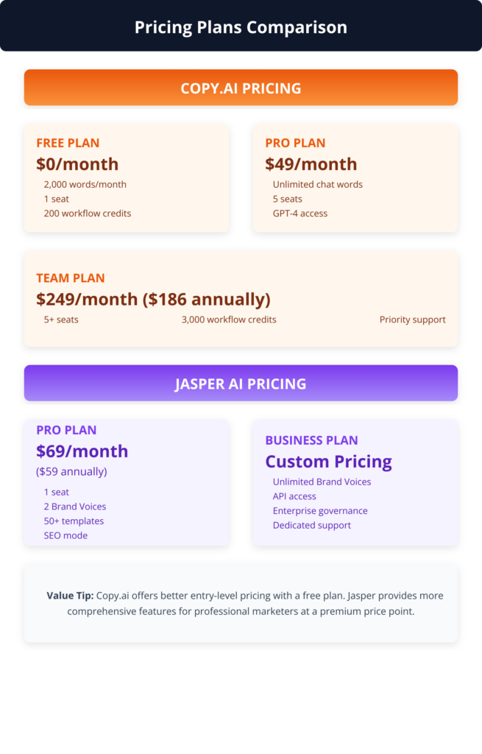Click the BUSINESS PLAN heading
Viewport: 482px width, 754px height.
[311, 440]
